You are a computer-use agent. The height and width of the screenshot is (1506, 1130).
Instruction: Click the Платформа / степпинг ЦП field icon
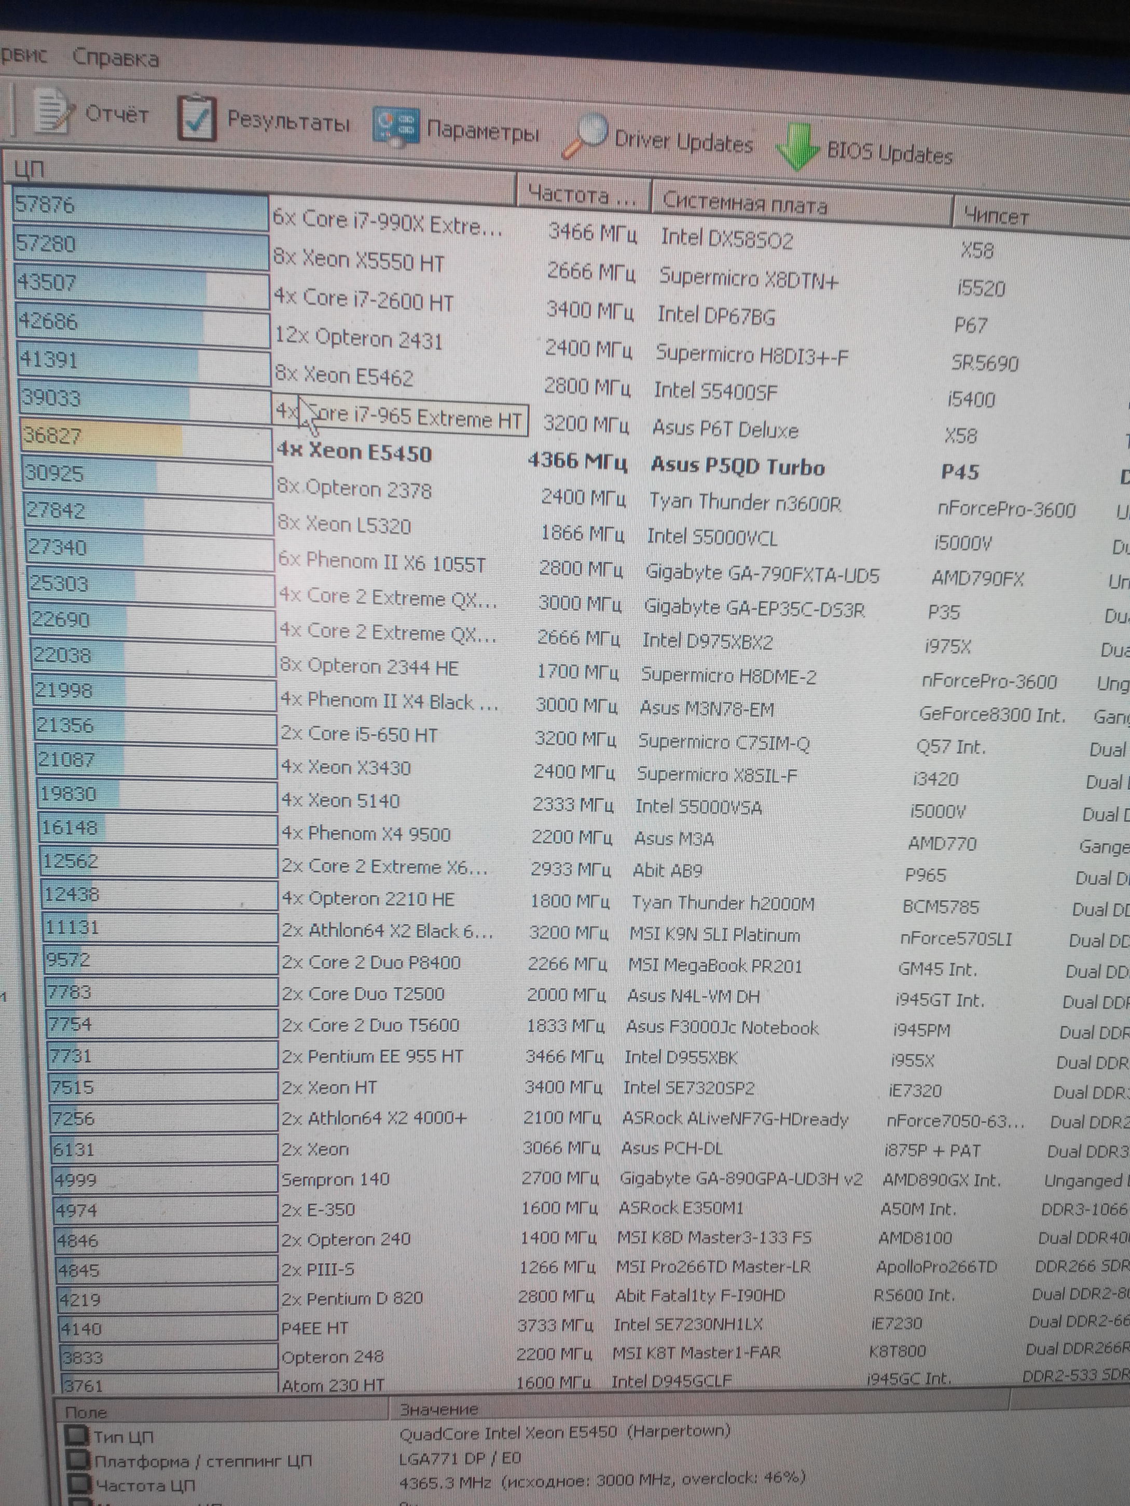(79, 1459)
